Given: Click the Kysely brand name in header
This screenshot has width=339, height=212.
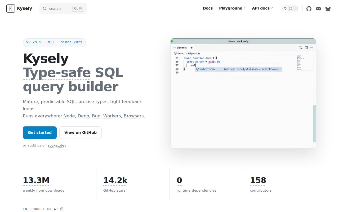Looking at the screenshot, I should [x=24, y=8].
